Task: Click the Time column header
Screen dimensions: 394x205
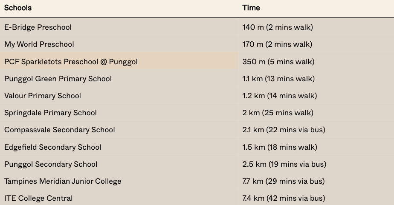Action: (x=251, y=8)
